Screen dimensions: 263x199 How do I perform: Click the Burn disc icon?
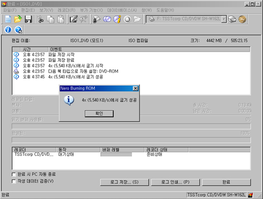coord(97,19)
